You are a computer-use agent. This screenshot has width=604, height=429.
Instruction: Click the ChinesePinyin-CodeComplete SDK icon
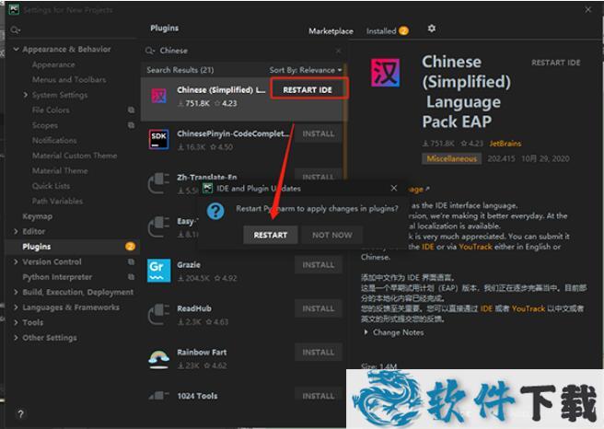(x=159, y=139)
